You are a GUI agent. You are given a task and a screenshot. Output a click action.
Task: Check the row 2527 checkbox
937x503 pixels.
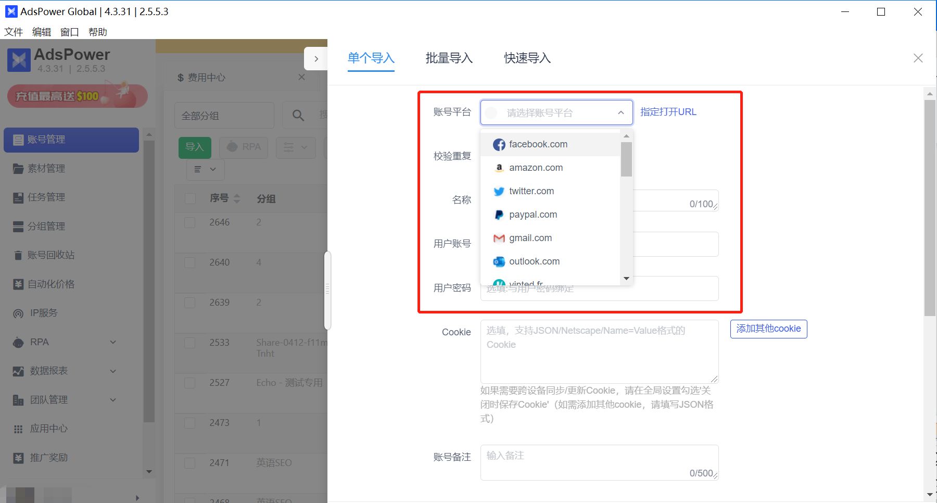coord(190,383)
